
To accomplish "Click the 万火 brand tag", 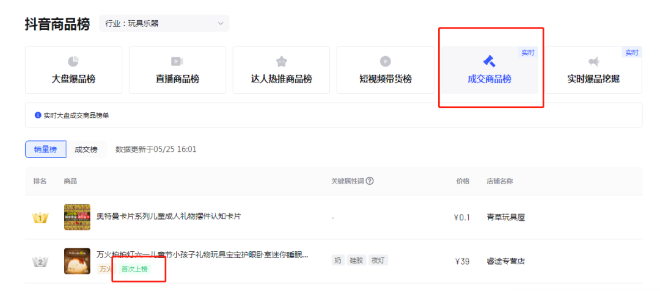I will 105,269.
